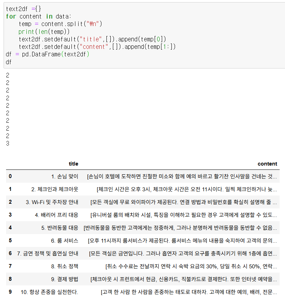The image size is (285, 299).
Task: Click code line appending temp[0] to title
Action: tap(92, 39)
